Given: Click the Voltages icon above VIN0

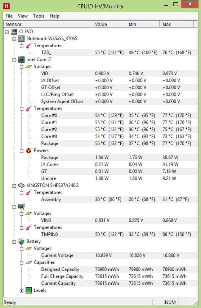Looking at the screenshot, I should tap(29, 214).
